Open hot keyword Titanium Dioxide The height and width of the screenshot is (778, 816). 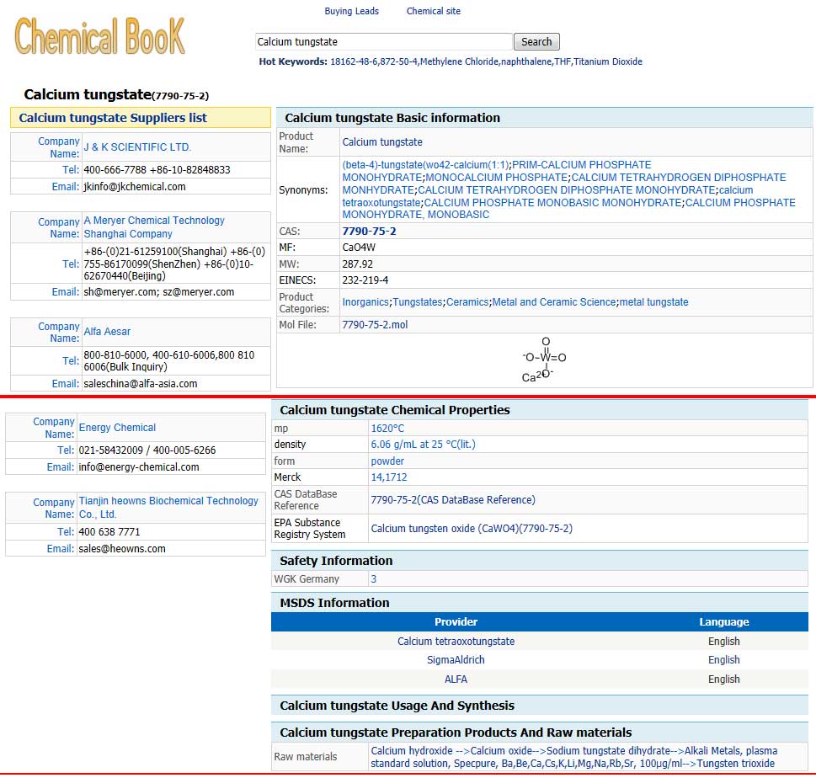(608, 61)
